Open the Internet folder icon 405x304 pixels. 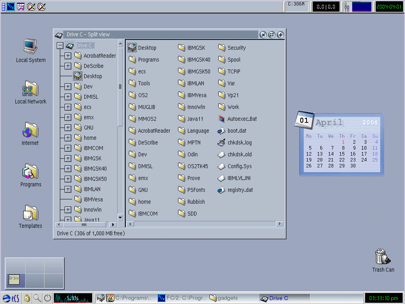[x=30, y=130]
